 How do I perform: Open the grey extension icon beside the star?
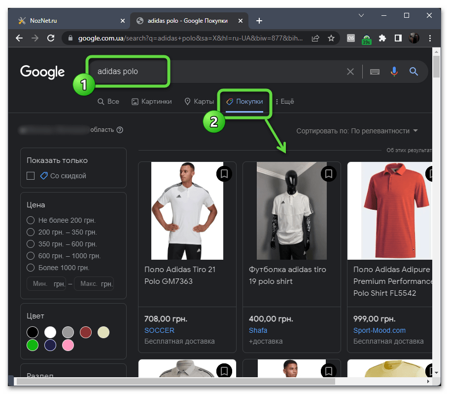tap(351, 38)
